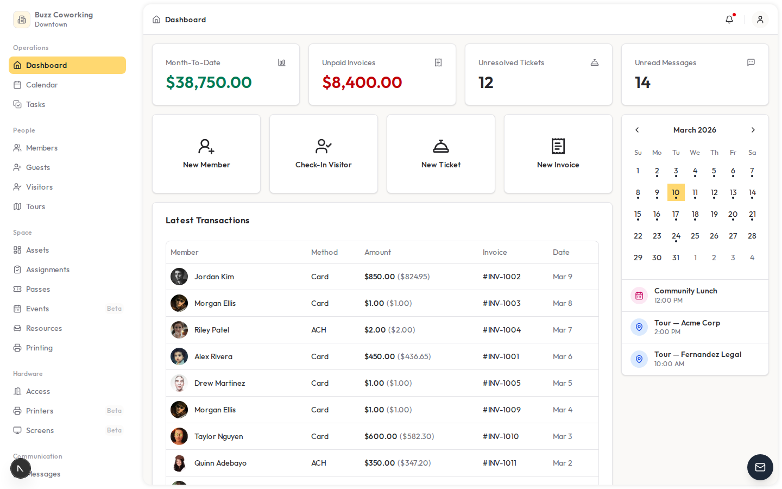
Task: Click the New Invoice tile
Action: 558,154
